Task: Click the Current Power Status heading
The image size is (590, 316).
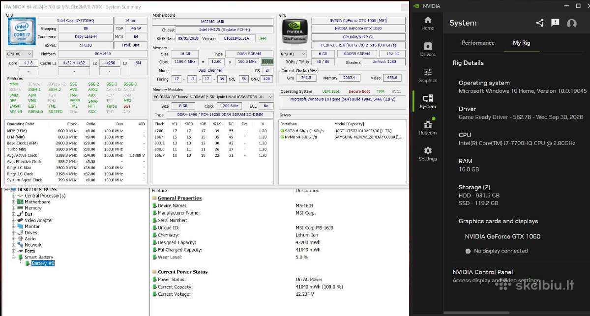Action: (182, 272)
